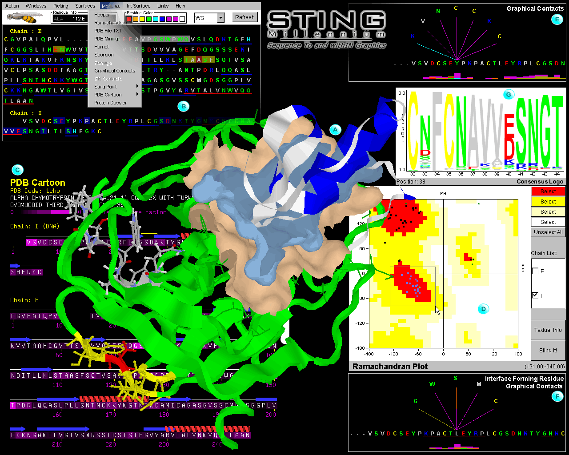
Task: Click 'PDB Code: 1cho' text
Action: pos(35,191)
